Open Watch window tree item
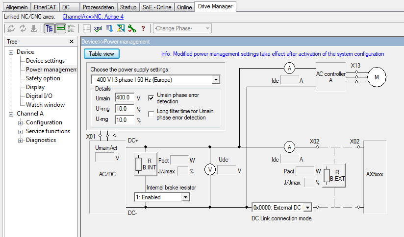The image size is (404, 237). [45, 105]
